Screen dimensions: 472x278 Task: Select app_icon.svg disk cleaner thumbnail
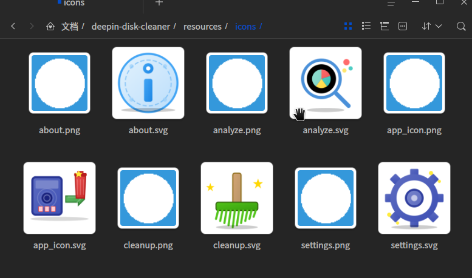point(59,198)
